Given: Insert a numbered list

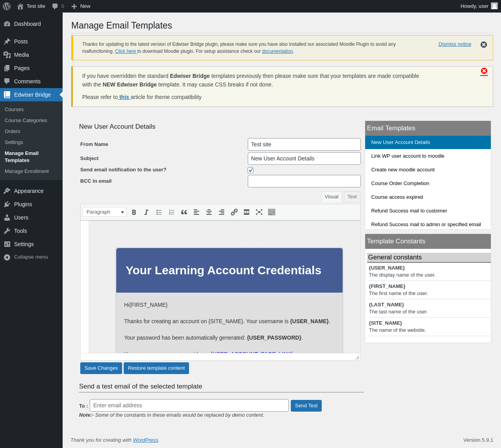Looking at the screenshot, I should pos(171,212).
